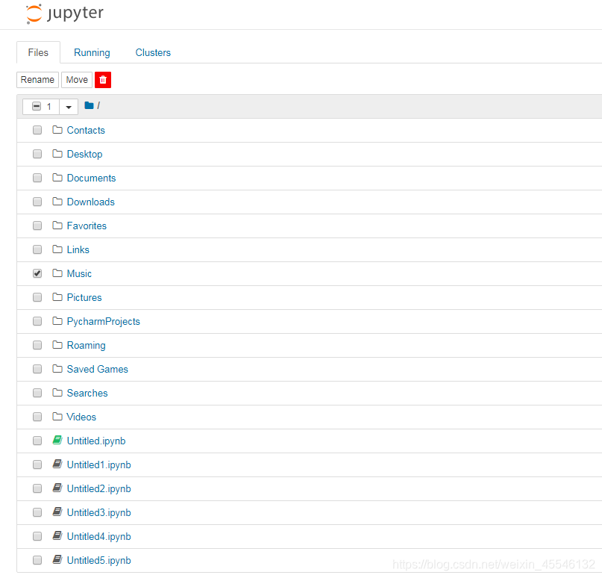Check the Untitled5.ipynb checkbox

click(x=37, y=560)
